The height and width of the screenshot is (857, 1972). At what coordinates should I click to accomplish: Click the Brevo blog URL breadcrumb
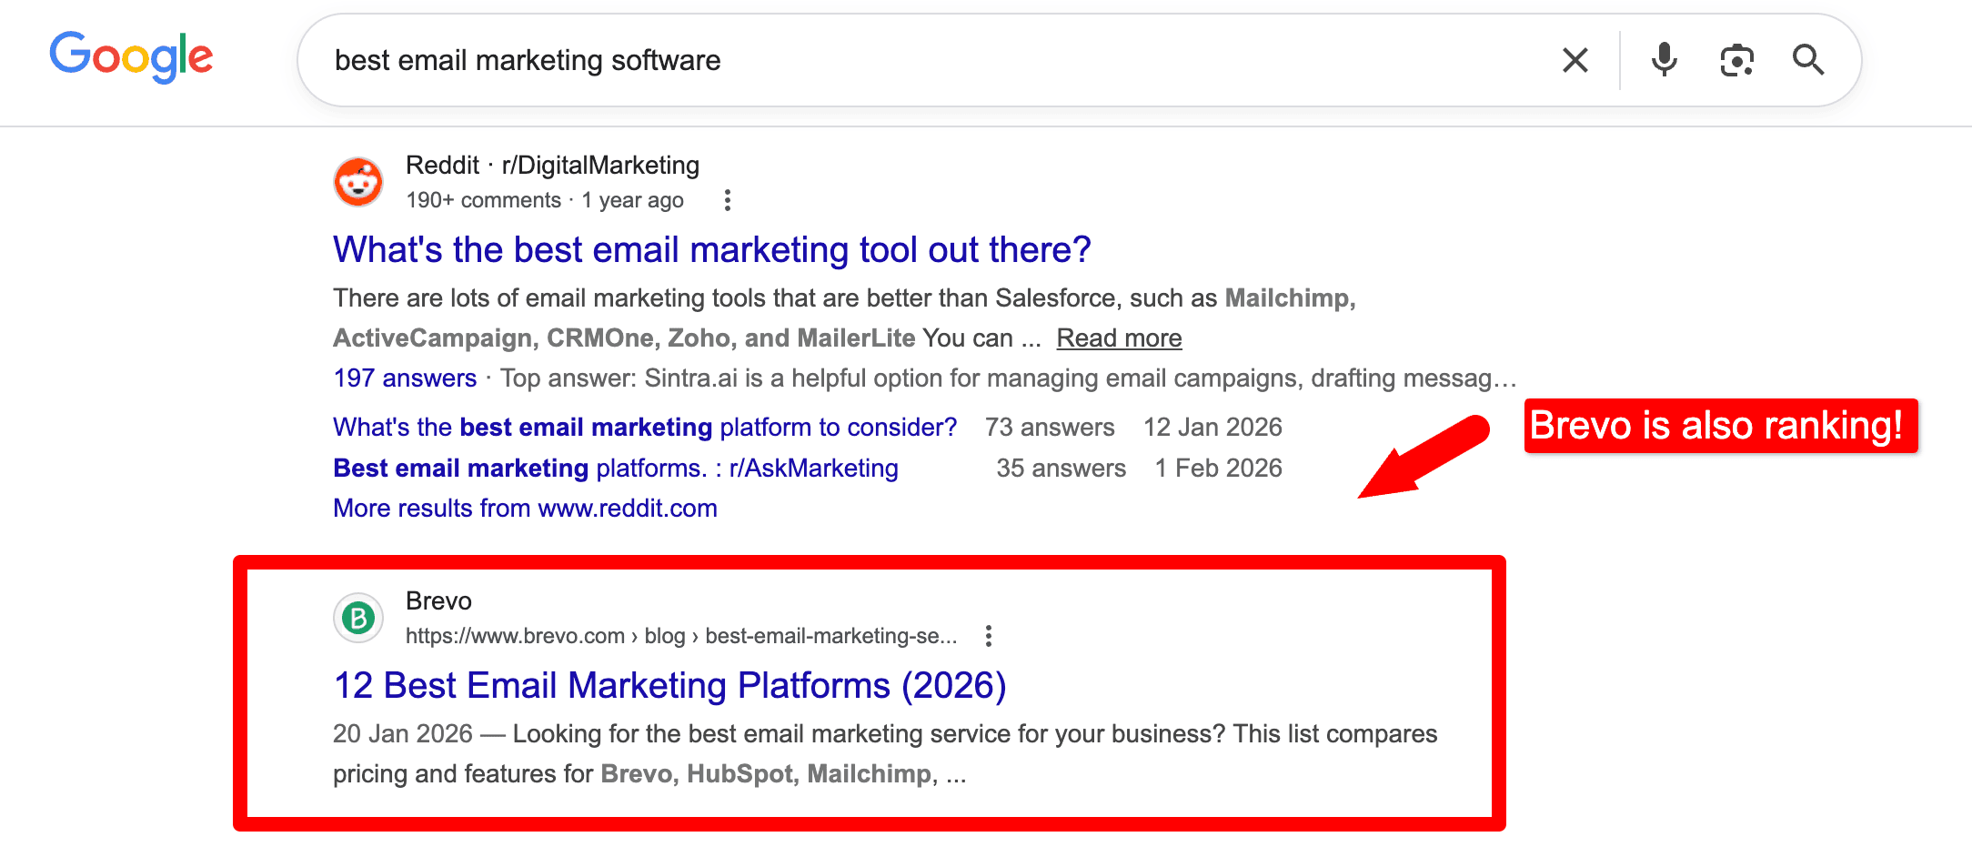[x=680, y=636]
